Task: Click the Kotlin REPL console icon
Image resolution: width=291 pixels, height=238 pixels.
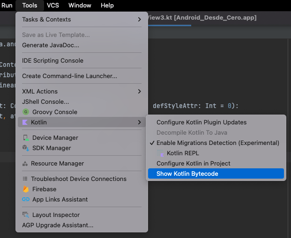Action: tap(160, 153)
